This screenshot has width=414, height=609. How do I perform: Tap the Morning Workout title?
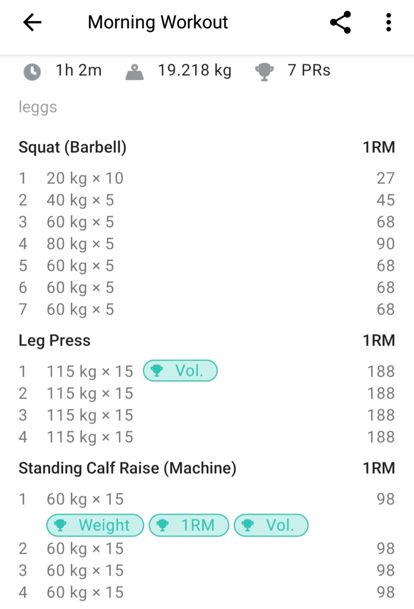click(x=158, y=22)
